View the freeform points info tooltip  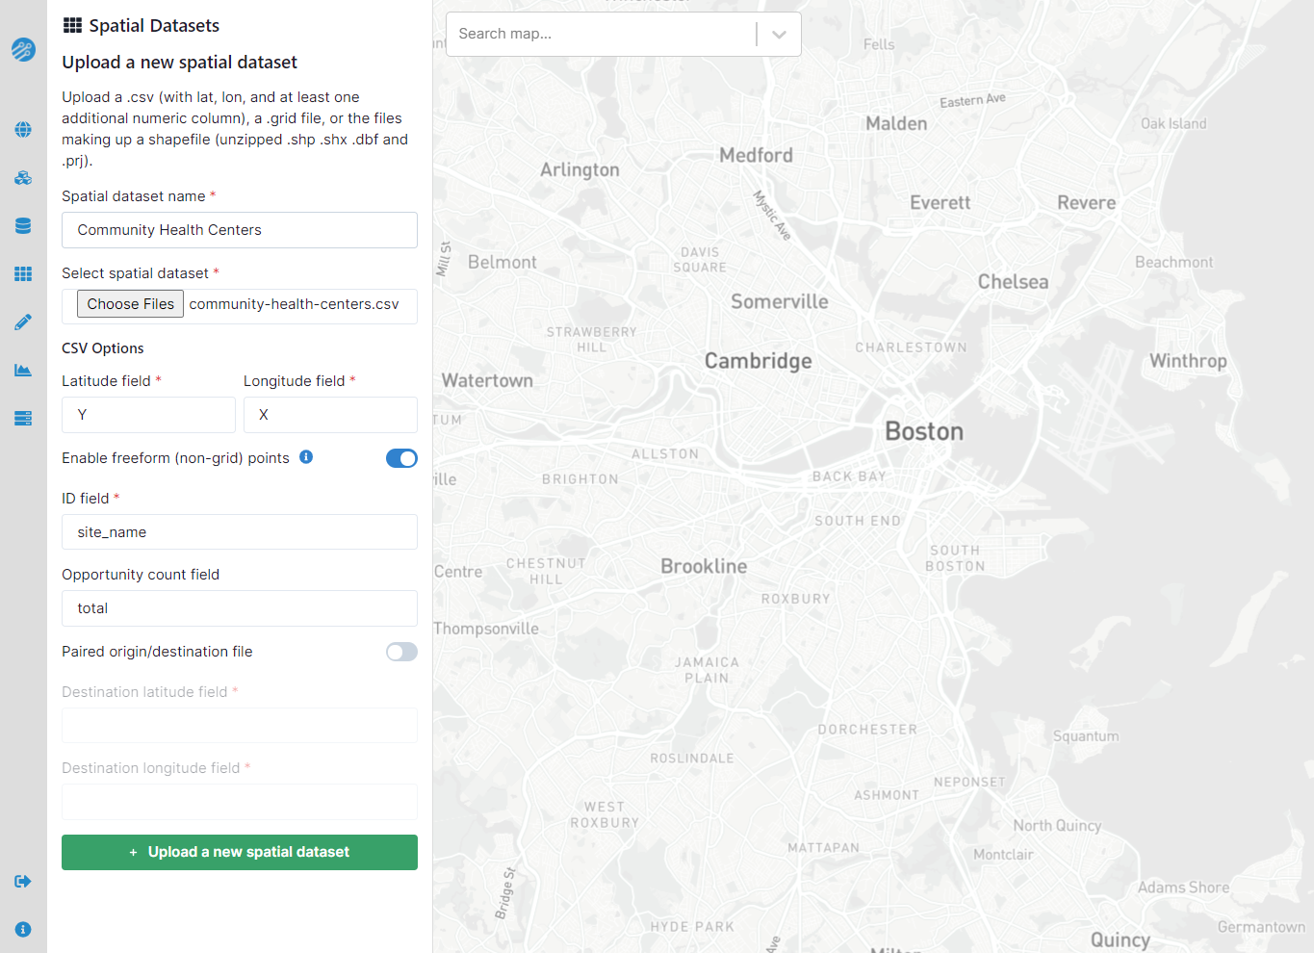point(306,457)
